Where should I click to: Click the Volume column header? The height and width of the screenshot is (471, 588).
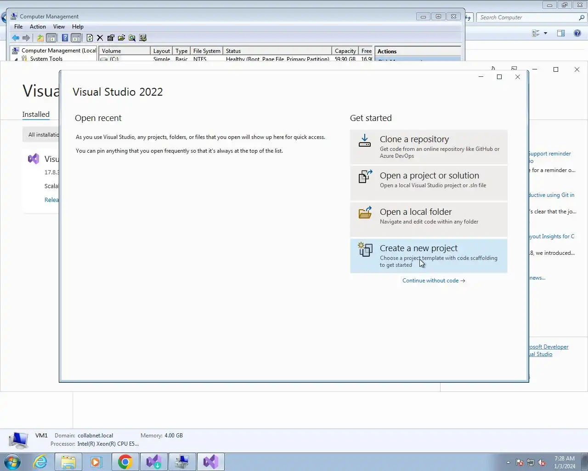[x=124, y=51]
